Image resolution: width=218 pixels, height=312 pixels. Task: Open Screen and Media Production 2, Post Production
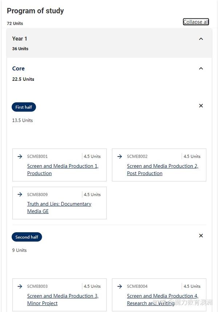click(162, 170)
